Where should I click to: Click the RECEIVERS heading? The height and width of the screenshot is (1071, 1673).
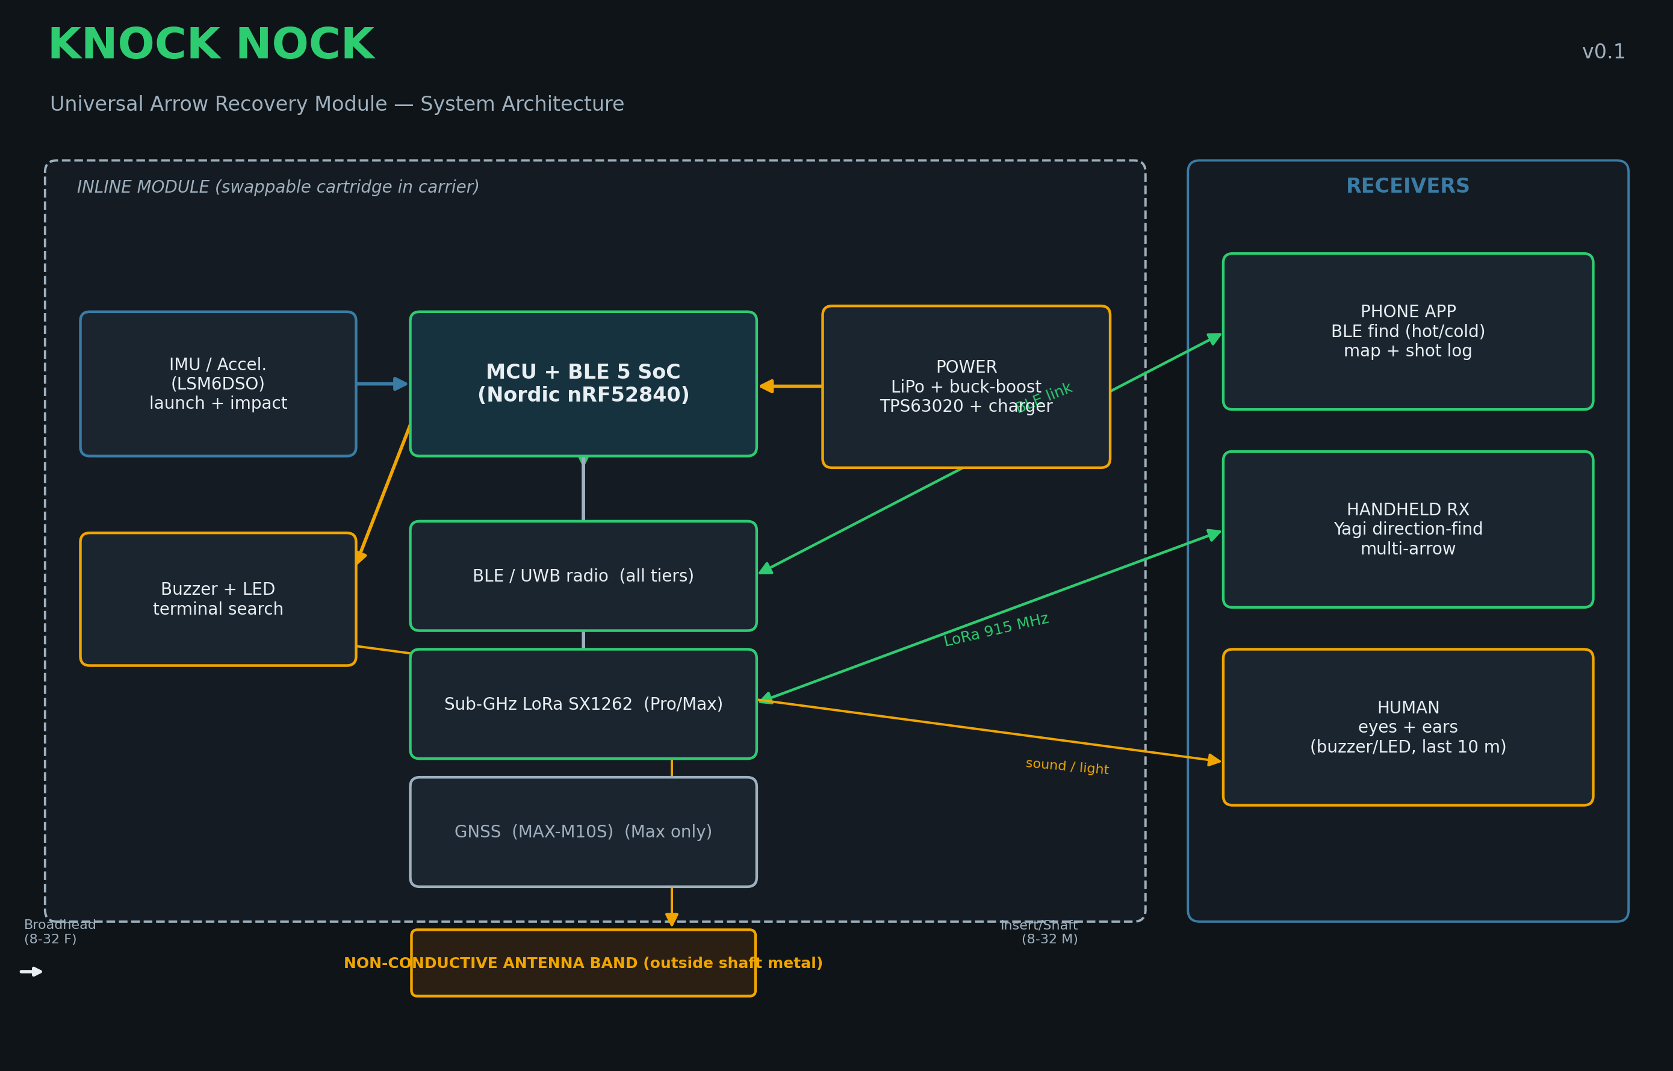[x=1408, y=187]
